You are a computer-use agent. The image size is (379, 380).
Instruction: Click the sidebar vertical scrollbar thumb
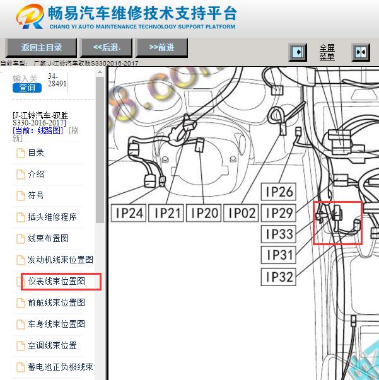100,150
